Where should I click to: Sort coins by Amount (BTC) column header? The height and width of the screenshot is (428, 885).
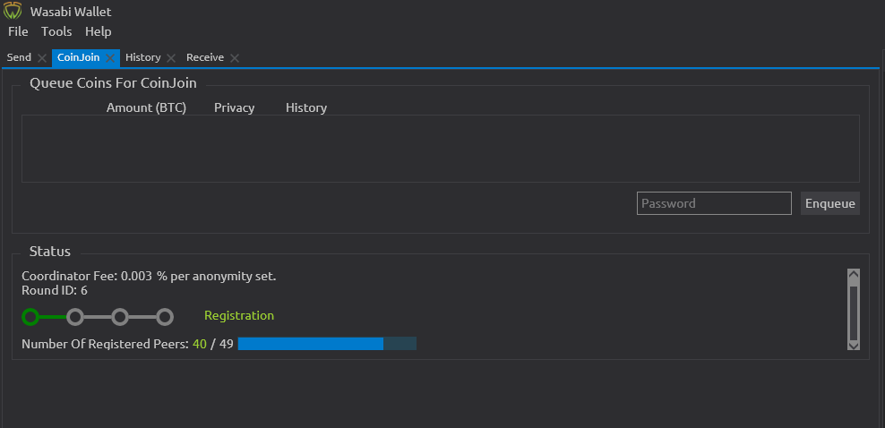click(146, 107)
